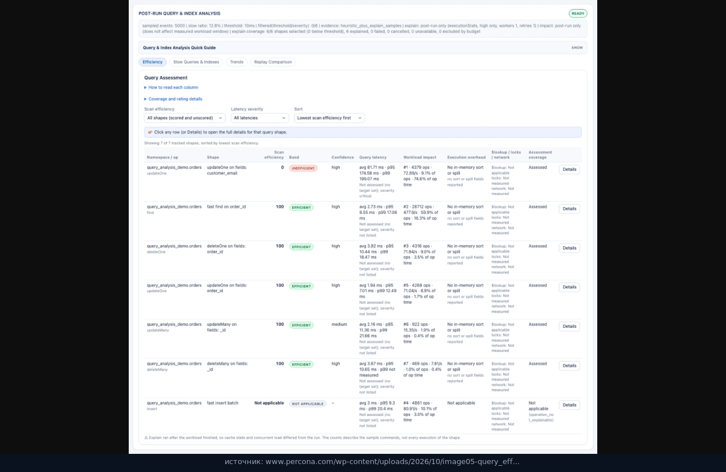
Task: Open Details for updateMany on _id row
Action: tap(569, 326)
